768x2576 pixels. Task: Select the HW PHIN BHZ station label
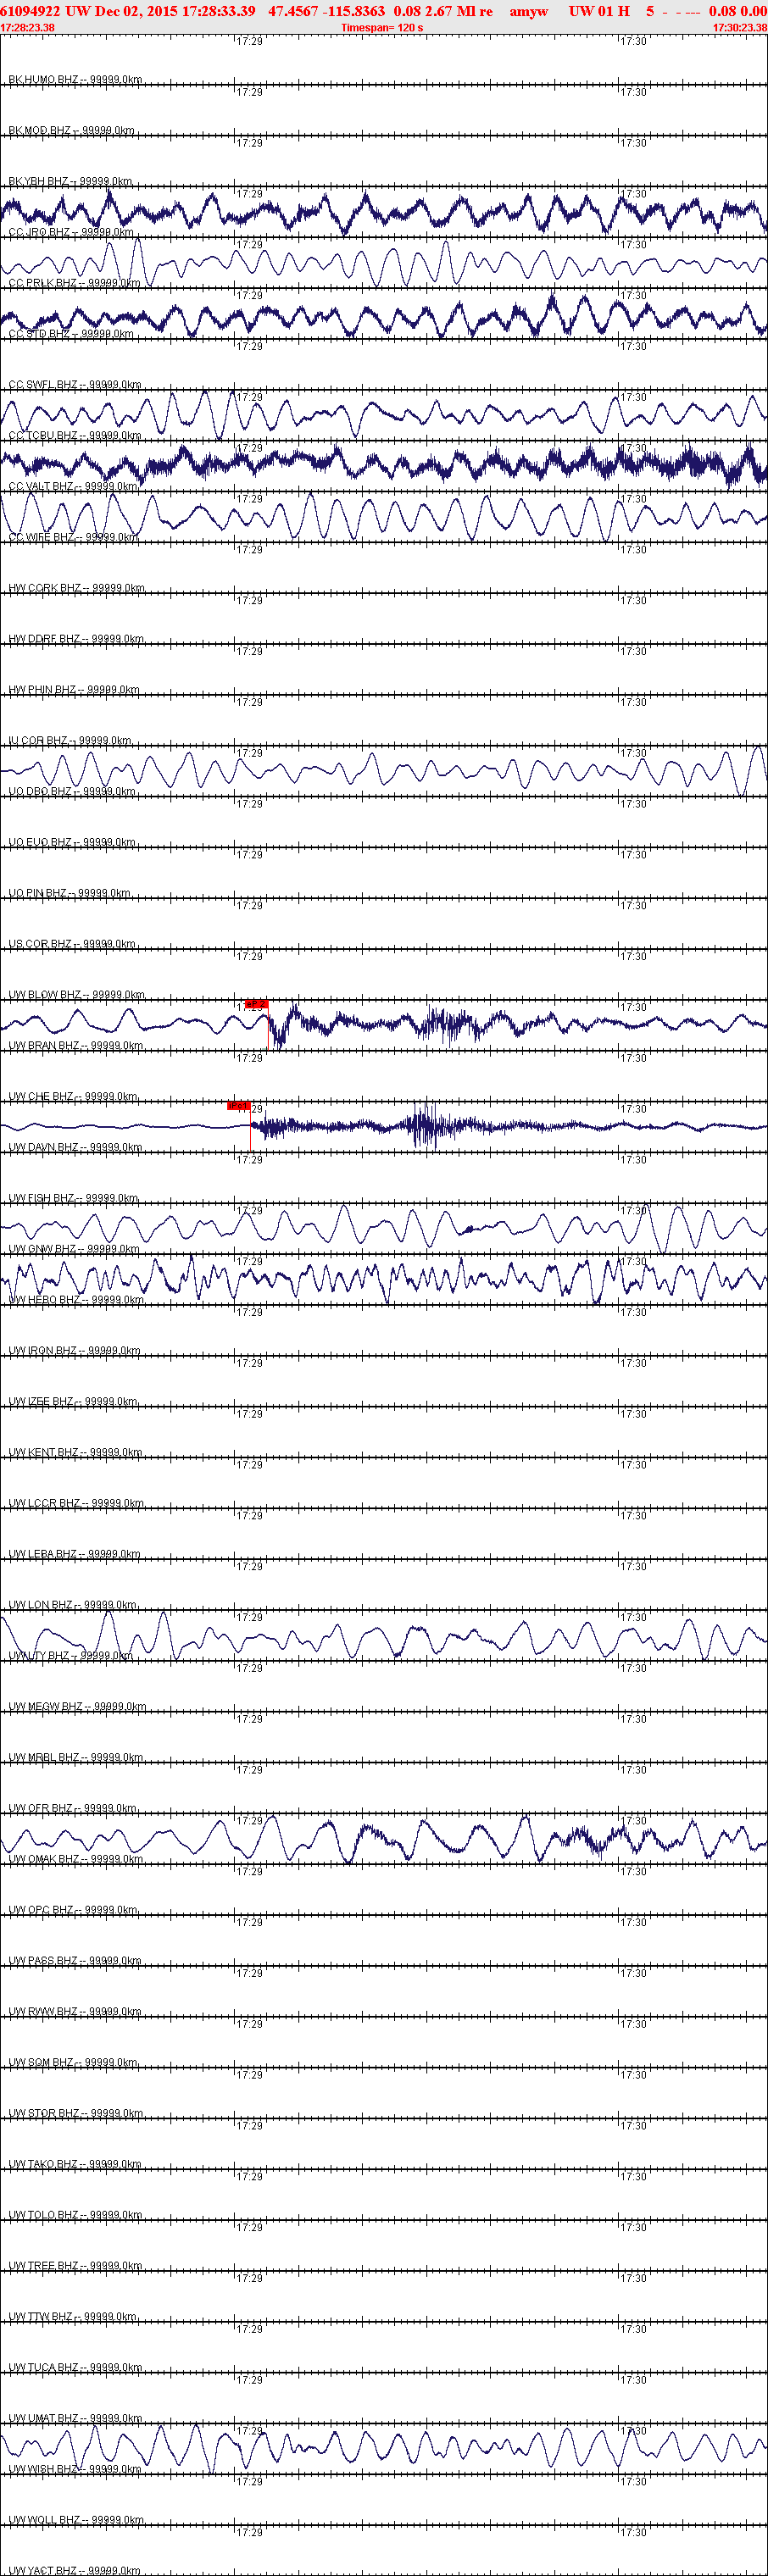(74, 690)
